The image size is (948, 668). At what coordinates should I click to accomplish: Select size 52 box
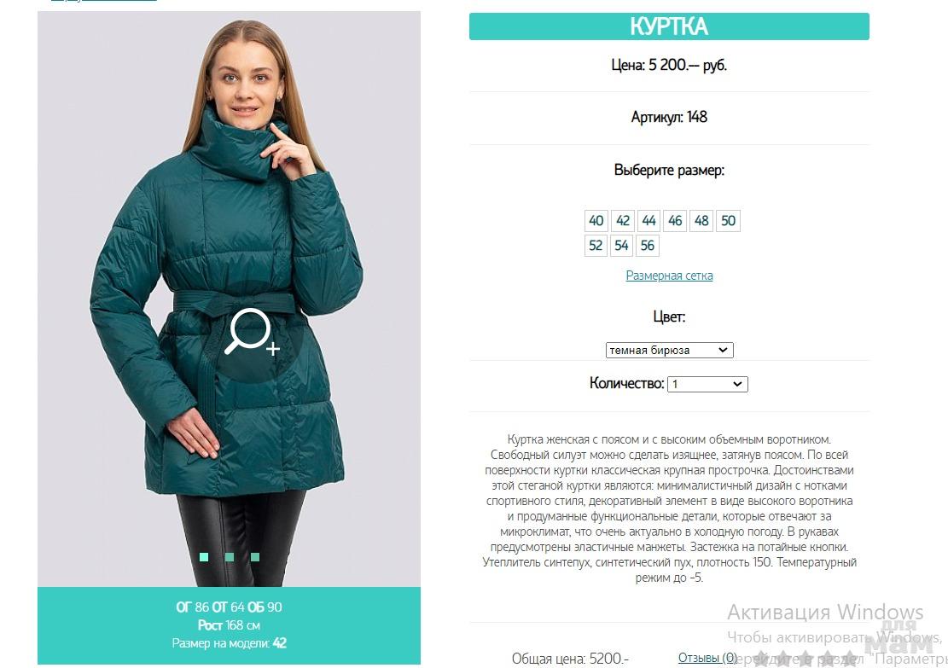(596, 246)
